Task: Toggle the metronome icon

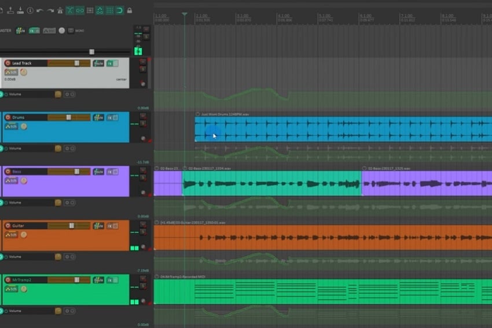Action: pyautogui.click(x=60, y=10)
